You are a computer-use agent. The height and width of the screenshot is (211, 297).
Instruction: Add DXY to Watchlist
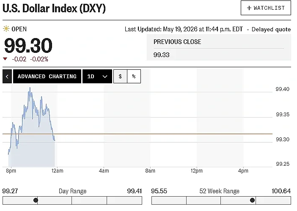tap(266, 8)
